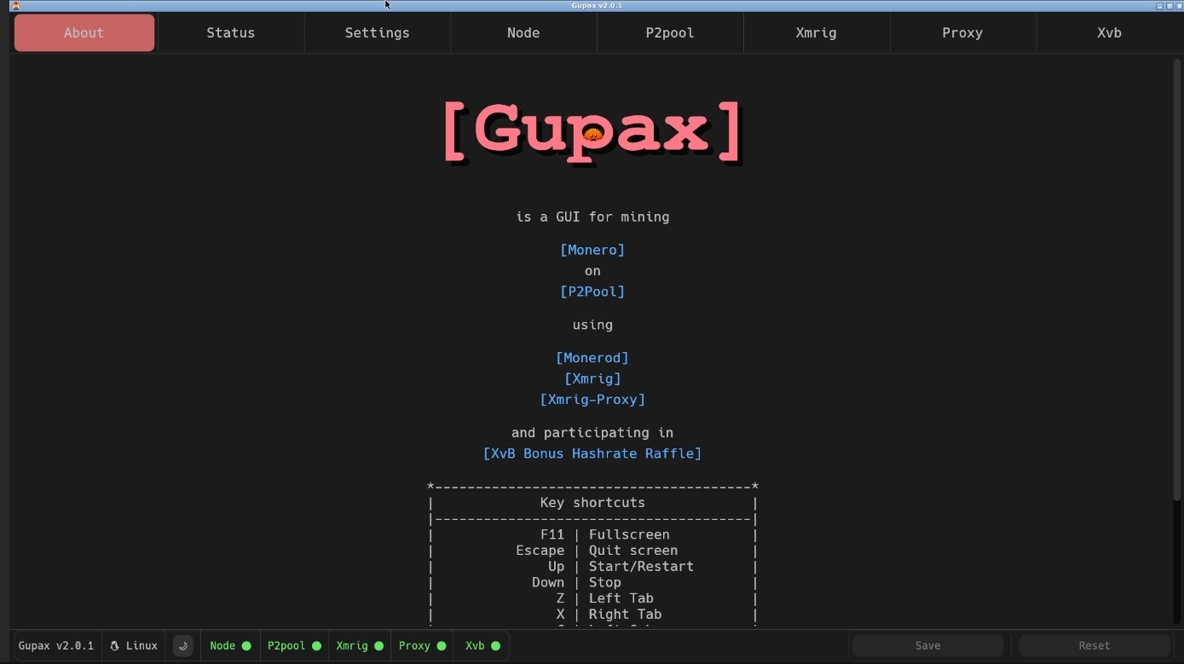This screenshot has width=1184, height=664.
Task: Click the mascot icon inside the Gupax logo
Action: pyautogui.click(x=593, y=133)
